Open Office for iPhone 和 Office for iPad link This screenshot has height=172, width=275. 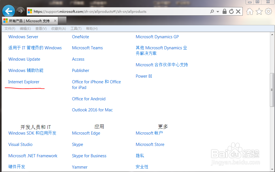(x=96, y=85)
